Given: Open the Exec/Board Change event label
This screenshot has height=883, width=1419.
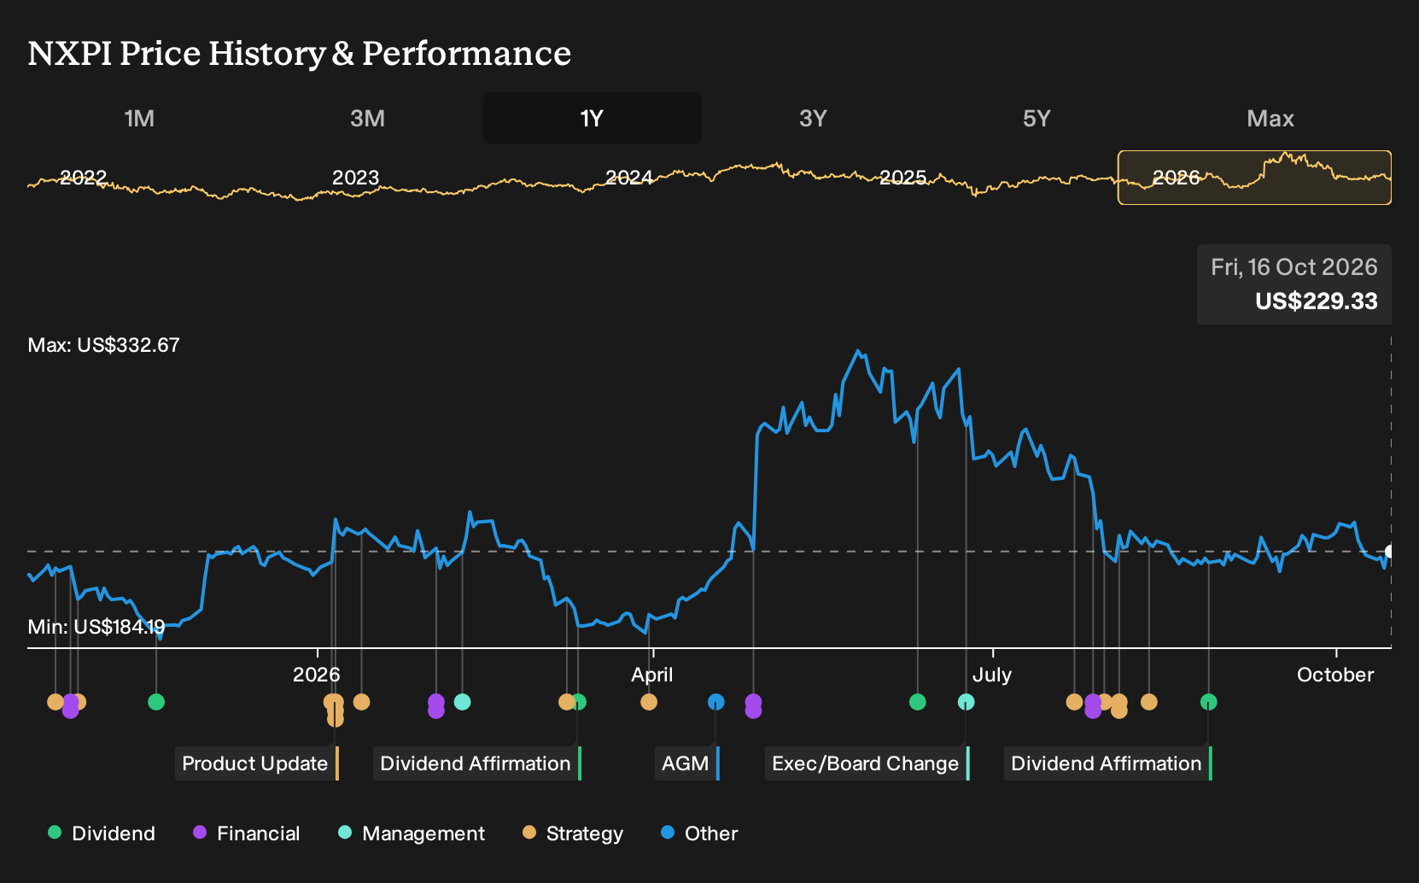Looking at the screenshot, I should (867, 763).
